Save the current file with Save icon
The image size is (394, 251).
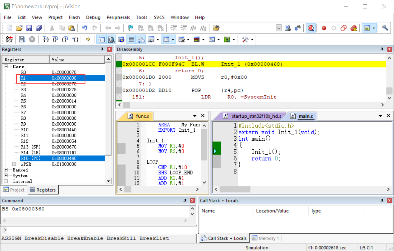pyautogui.click(x=29, y=28)
